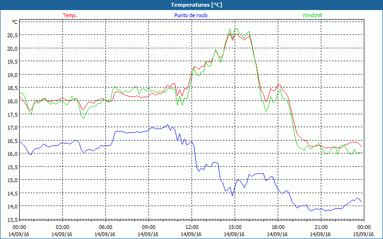The width and height of the screenshot is (383, 239).
Task: Click the 19,5 y-axis value
Action: point(12,62)
